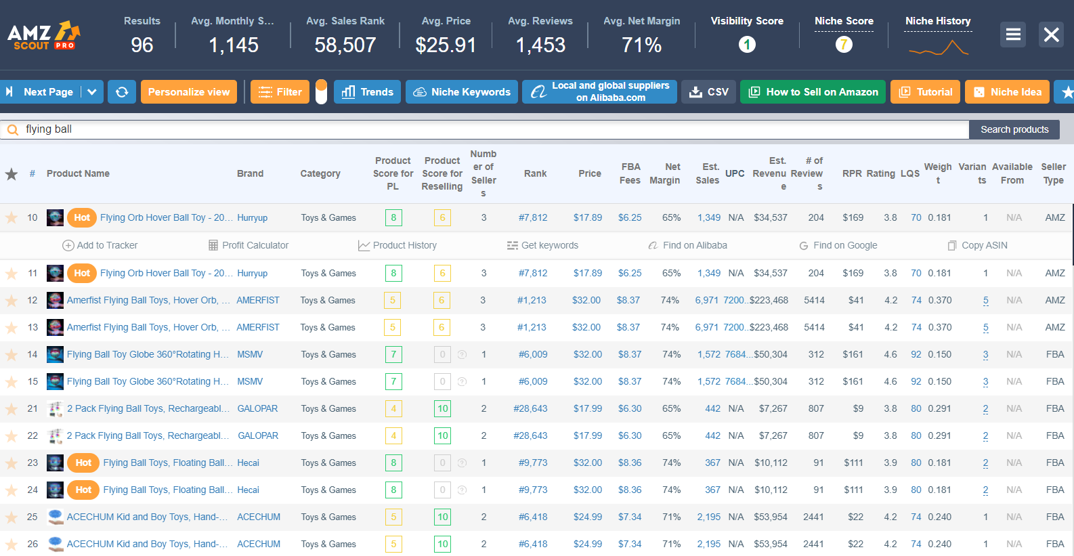Copy ASIN for the expanded product
The height and width of the screenshot is (556, 1074).
coord(978,245)
